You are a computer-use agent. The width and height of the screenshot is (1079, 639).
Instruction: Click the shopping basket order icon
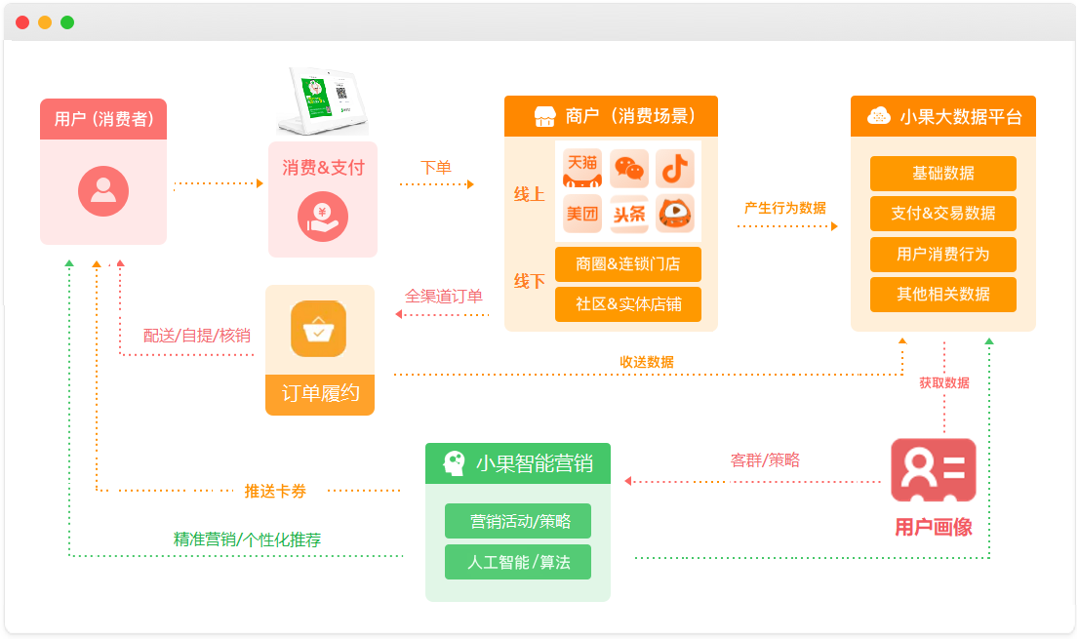pos(319,330)
